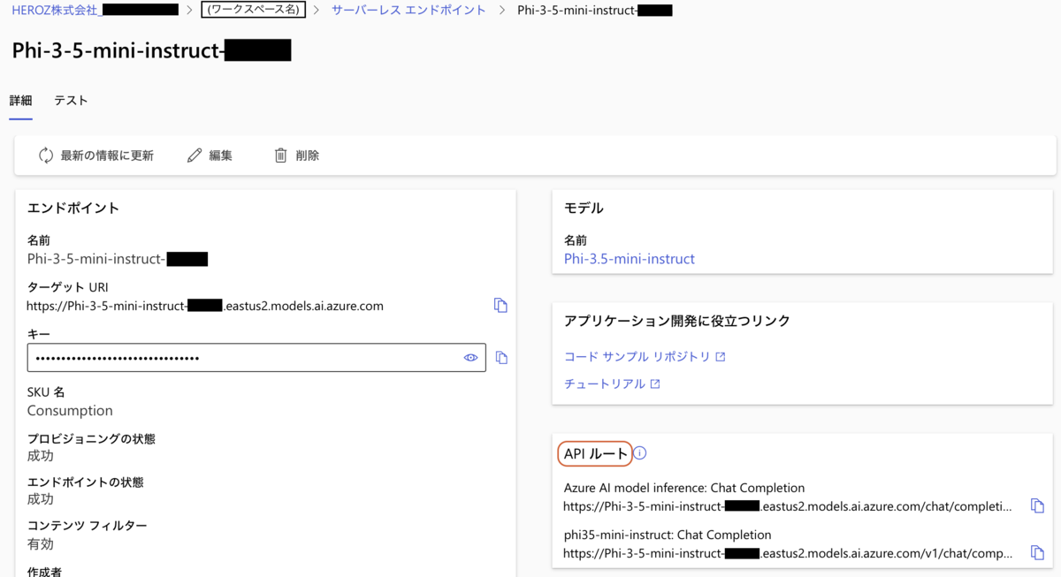Click the phi35-mini-instruct: Chat Completion label
The height and width of the screenshot is (577, 1061).
668,535
